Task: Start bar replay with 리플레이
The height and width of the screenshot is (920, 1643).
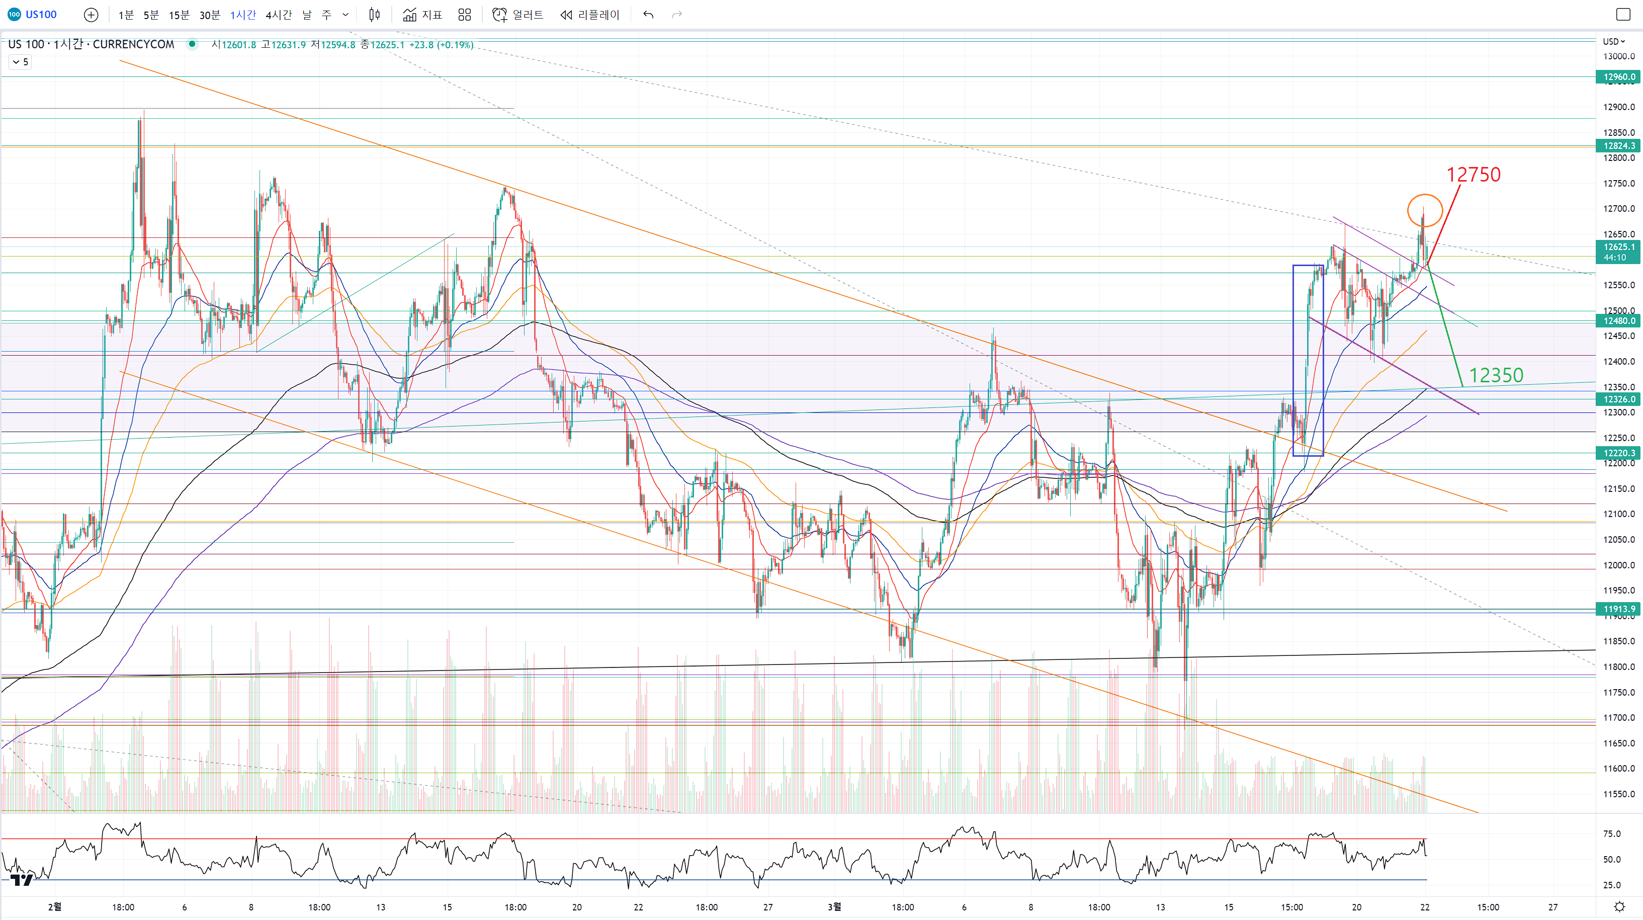Action: pyautogui.click(x=590, y=15)
